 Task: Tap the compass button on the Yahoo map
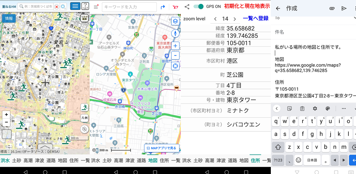(x=175, y=33)
